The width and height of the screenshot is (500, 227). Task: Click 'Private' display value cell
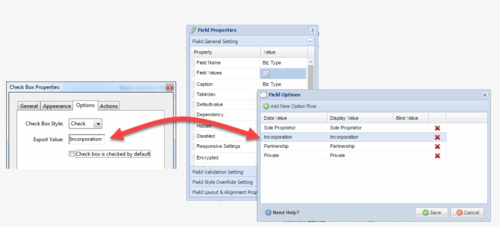click(360, 156)
